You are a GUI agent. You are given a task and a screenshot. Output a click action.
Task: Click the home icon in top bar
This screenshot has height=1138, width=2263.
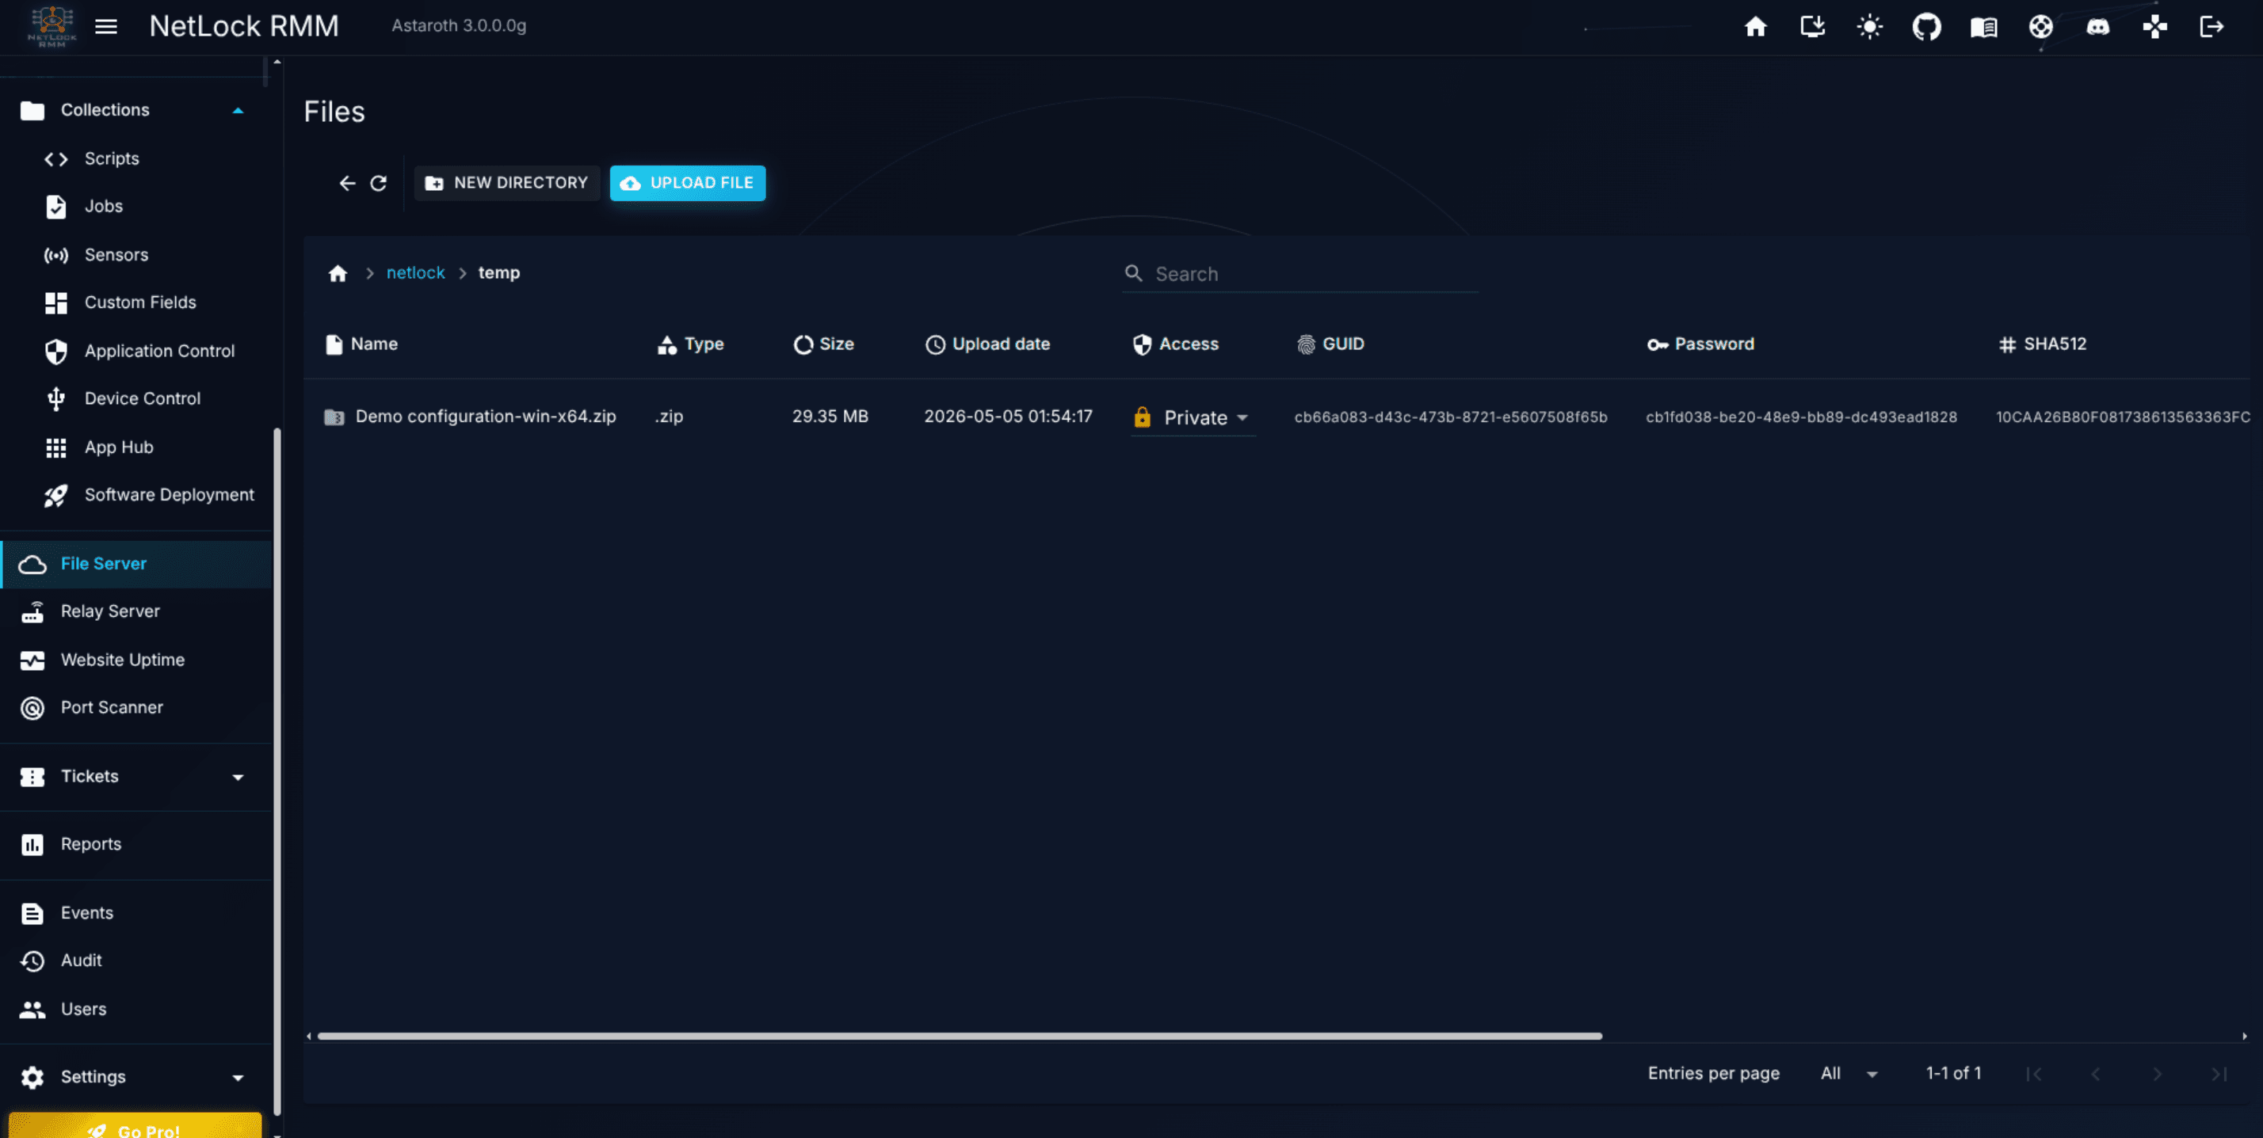1755,26
